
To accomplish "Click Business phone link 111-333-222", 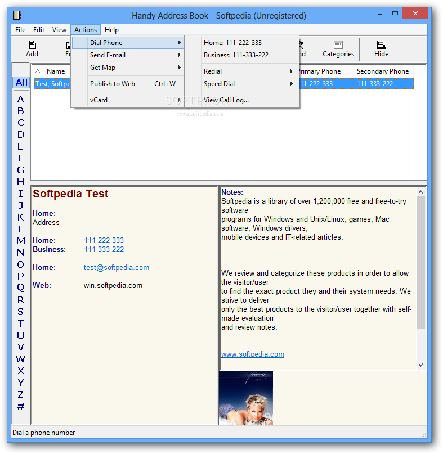I will point(104,249).
